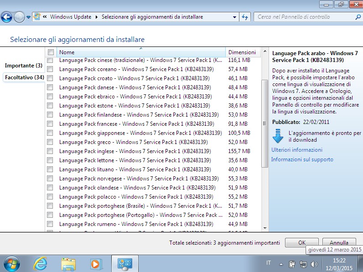Click the Control Panel taskbar button
This screenshot has width=363, height=272.
point(125,264)
